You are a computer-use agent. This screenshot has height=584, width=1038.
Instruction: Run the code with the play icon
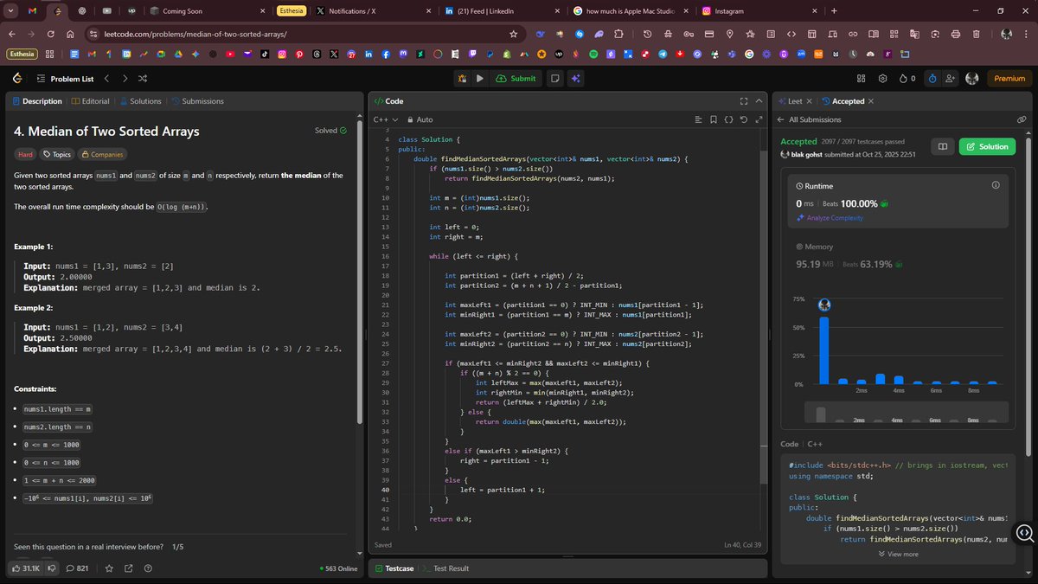click(480, 79)
